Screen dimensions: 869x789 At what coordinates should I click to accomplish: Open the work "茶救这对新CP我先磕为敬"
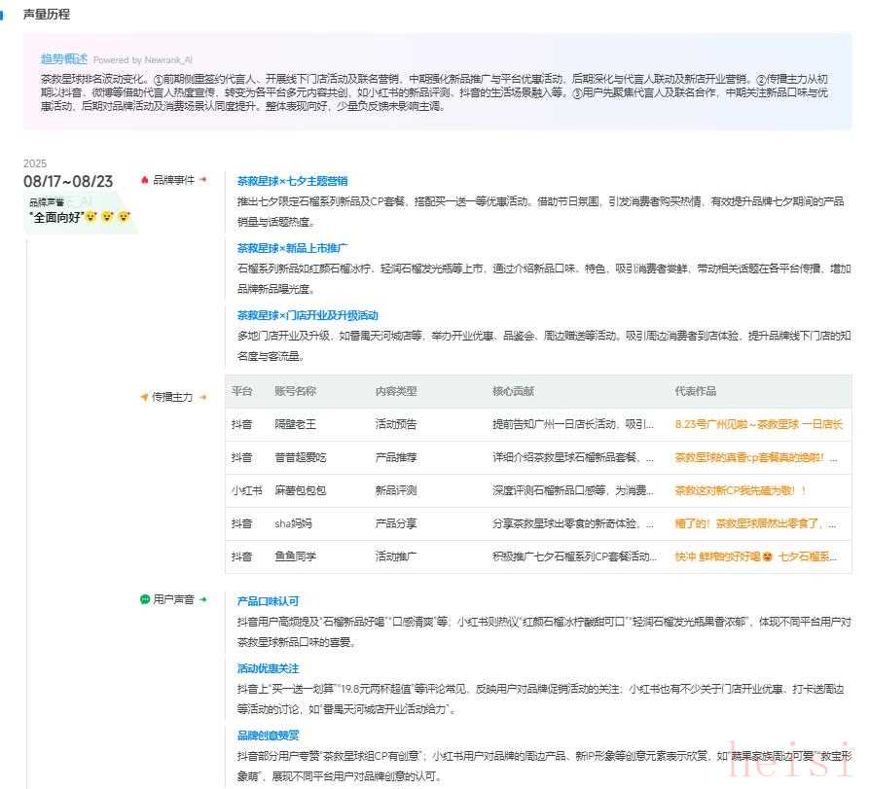pyautogui.click(x=741, y=490)
